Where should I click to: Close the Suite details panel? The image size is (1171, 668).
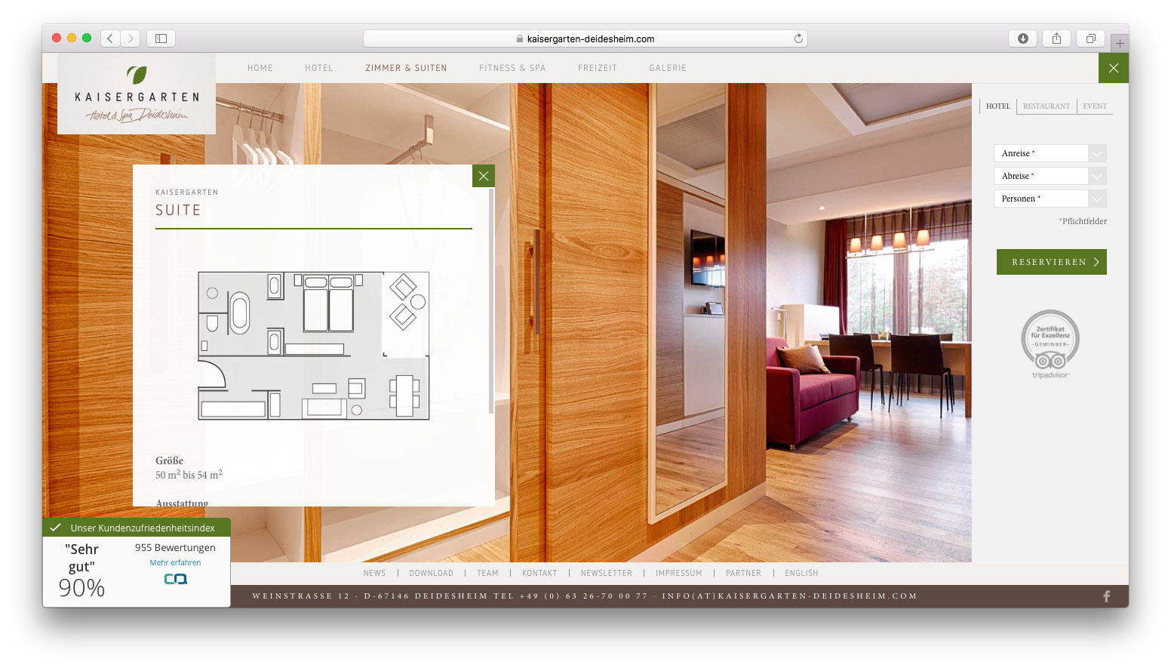pyautogui.click(x=484, y=176)
